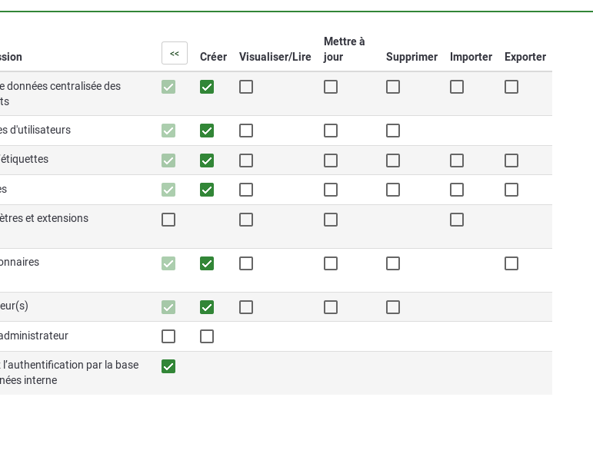
Task: Check Visualiser/Lire for paramètres et extensions row
Action: click(246, 220)
